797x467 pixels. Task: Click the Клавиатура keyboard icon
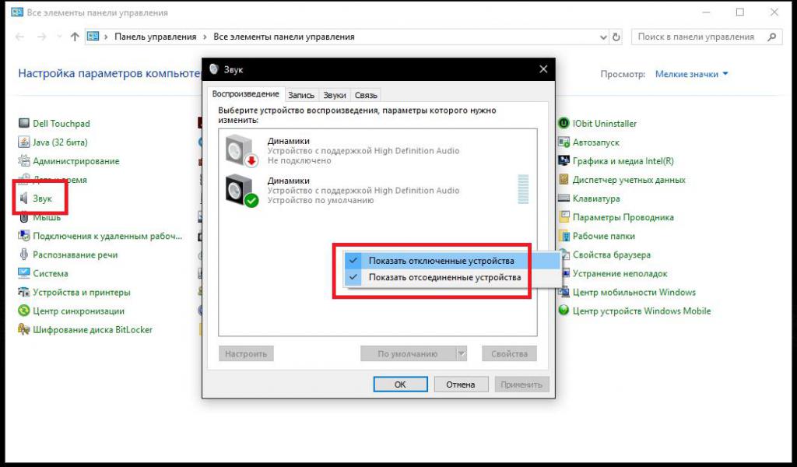tap(564, 198)
